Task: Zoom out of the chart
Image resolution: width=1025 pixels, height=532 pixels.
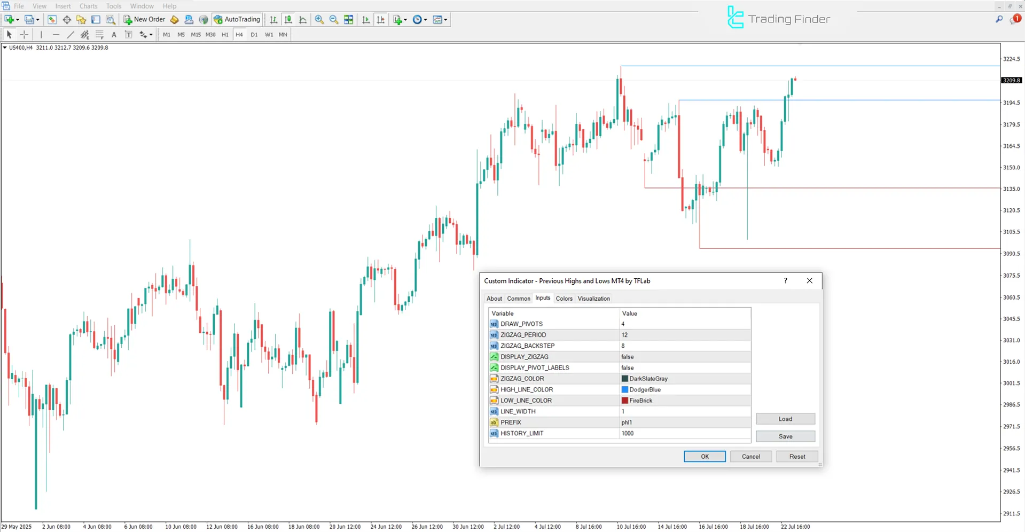Action: (333, 20)
